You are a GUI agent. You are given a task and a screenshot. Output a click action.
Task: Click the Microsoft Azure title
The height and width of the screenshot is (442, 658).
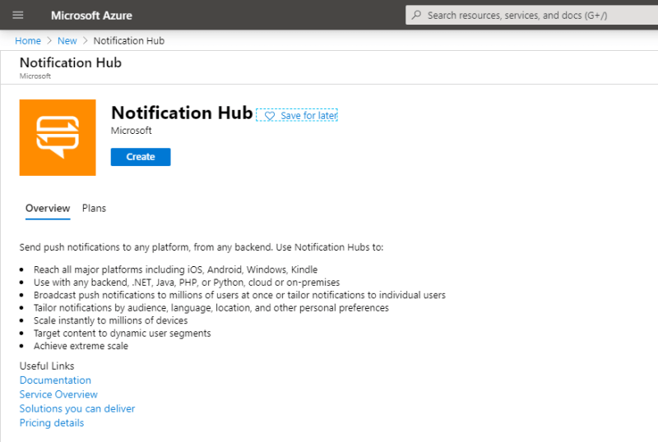[91, 16]
